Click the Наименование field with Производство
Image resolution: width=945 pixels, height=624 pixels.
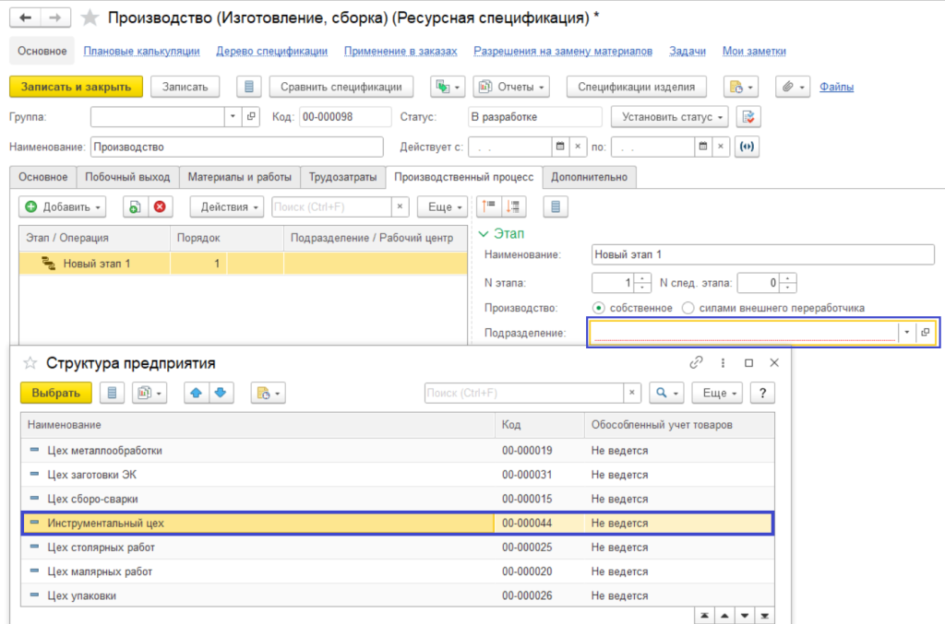coord(237,147)
